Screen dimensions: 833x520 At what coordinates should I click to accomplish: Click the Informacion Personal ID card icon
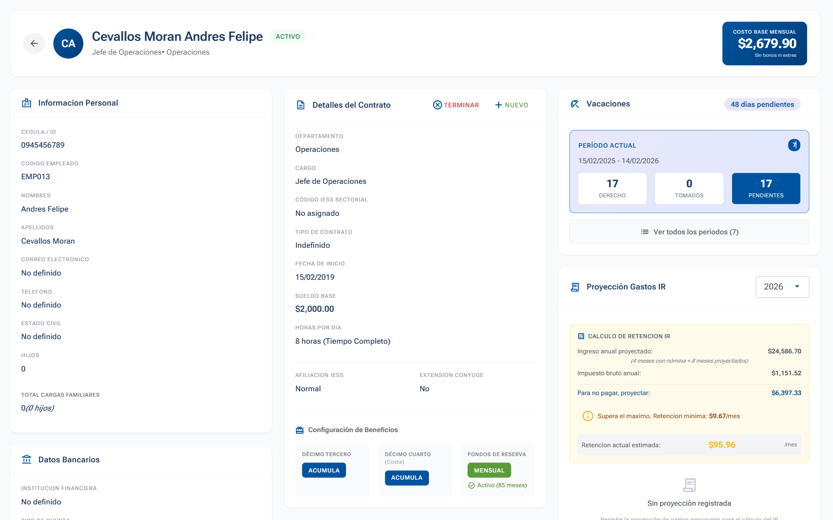coord(26,103)
